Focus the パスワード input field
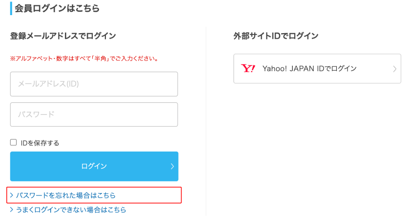The height and width of the screenshot is (216, 410). click(94, 115)
